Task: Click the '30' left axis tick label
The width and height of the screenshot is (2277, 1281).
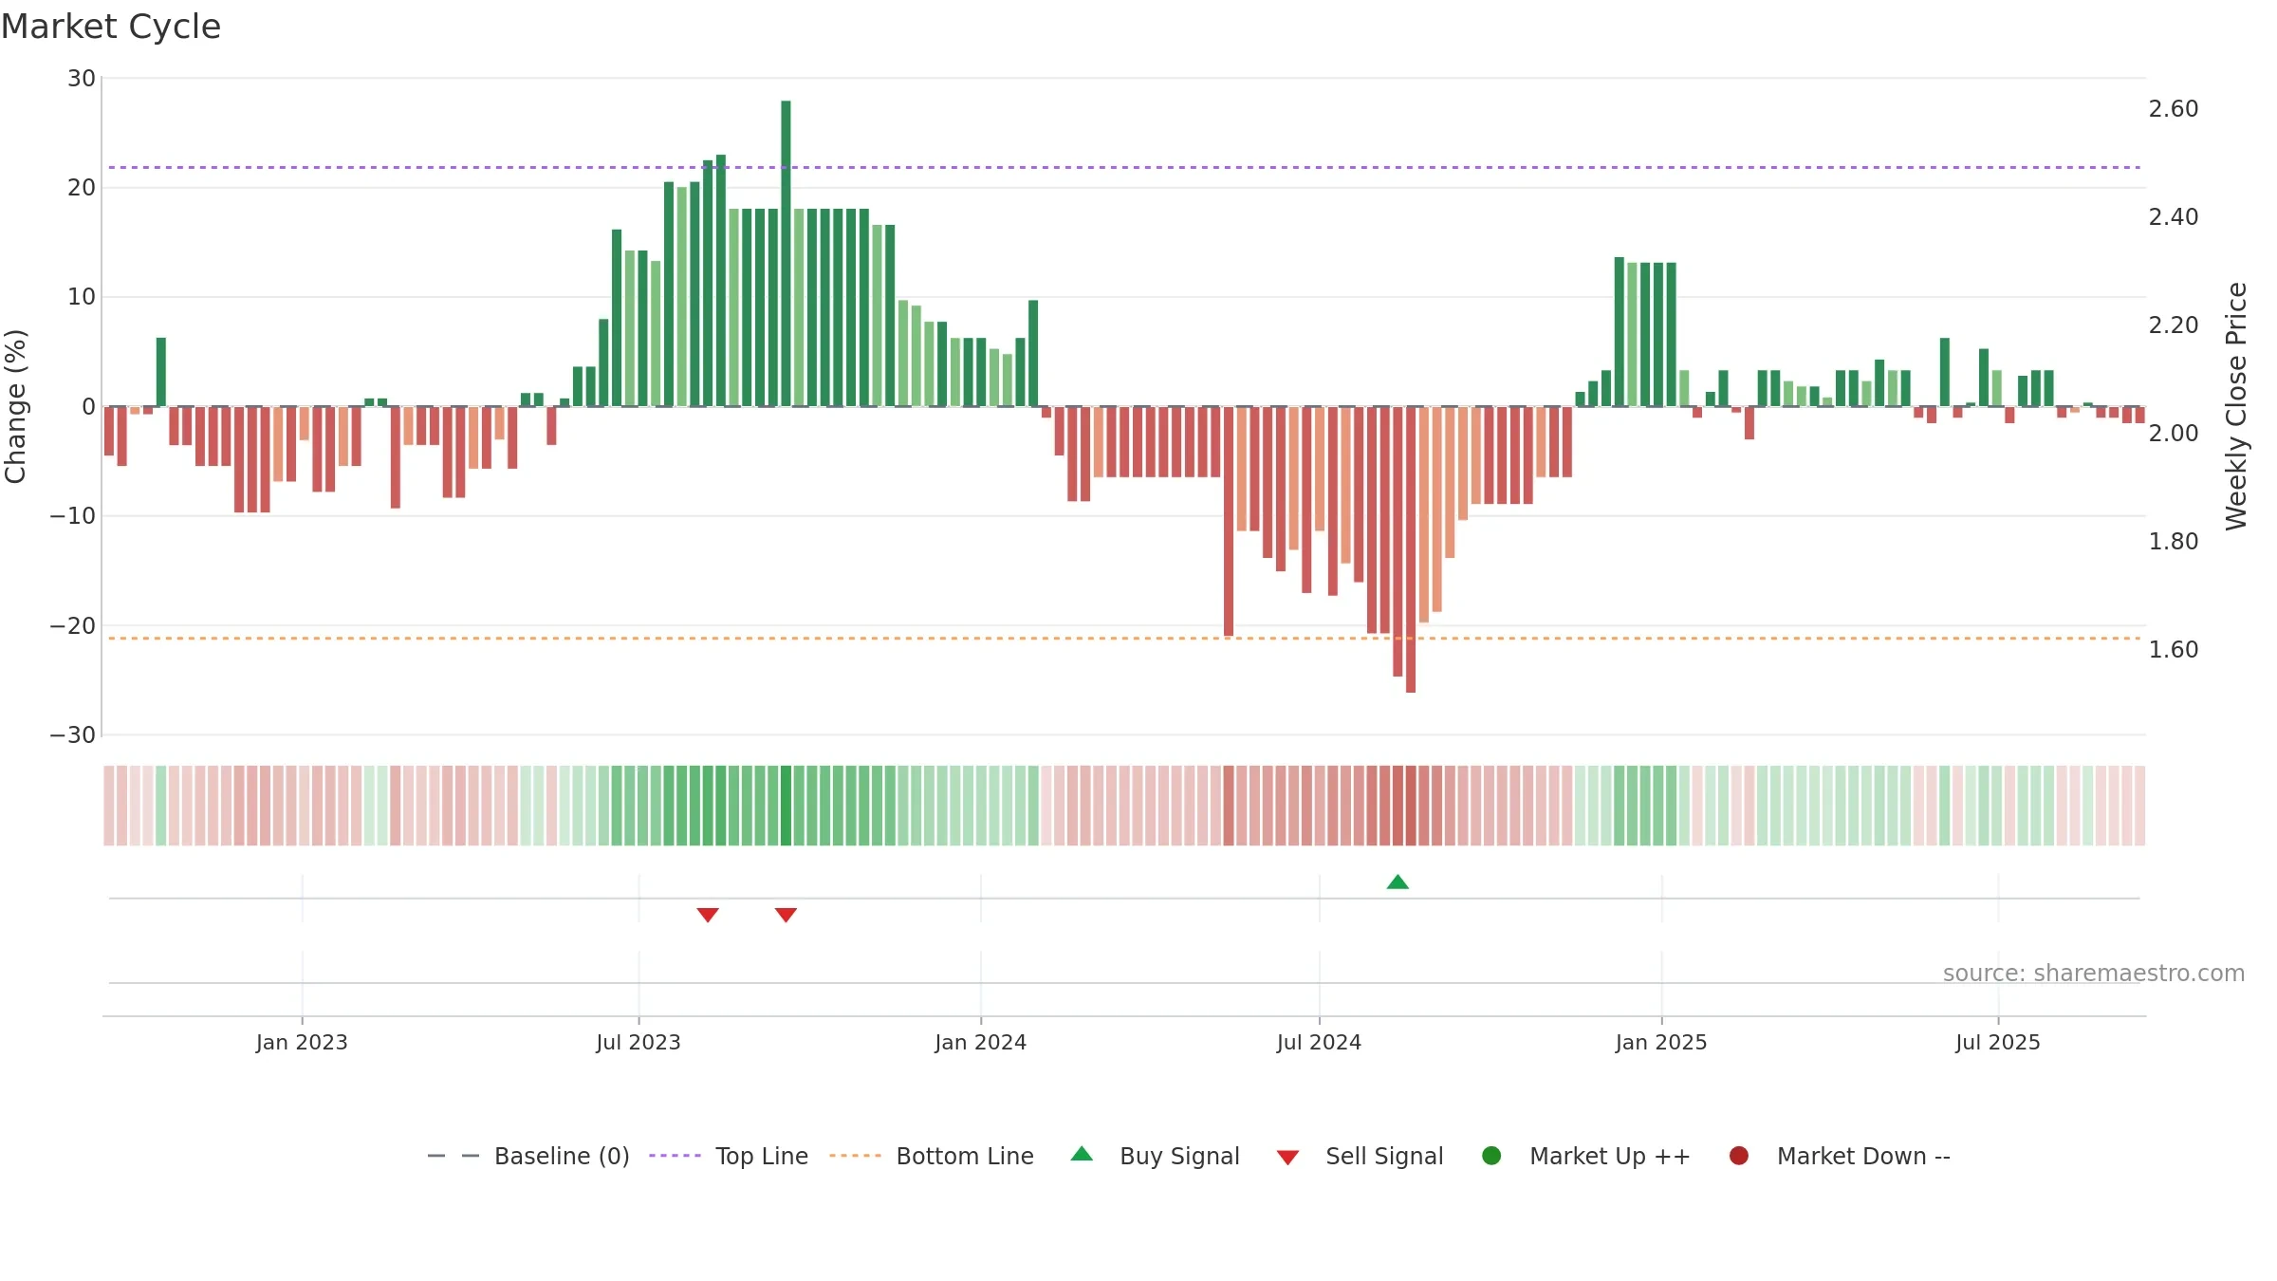Action: tap(82, 79)
